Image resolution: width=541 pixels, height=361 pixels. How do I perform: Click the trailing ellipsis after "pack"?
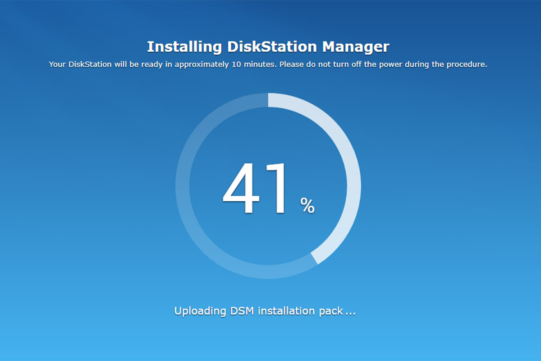350,313
